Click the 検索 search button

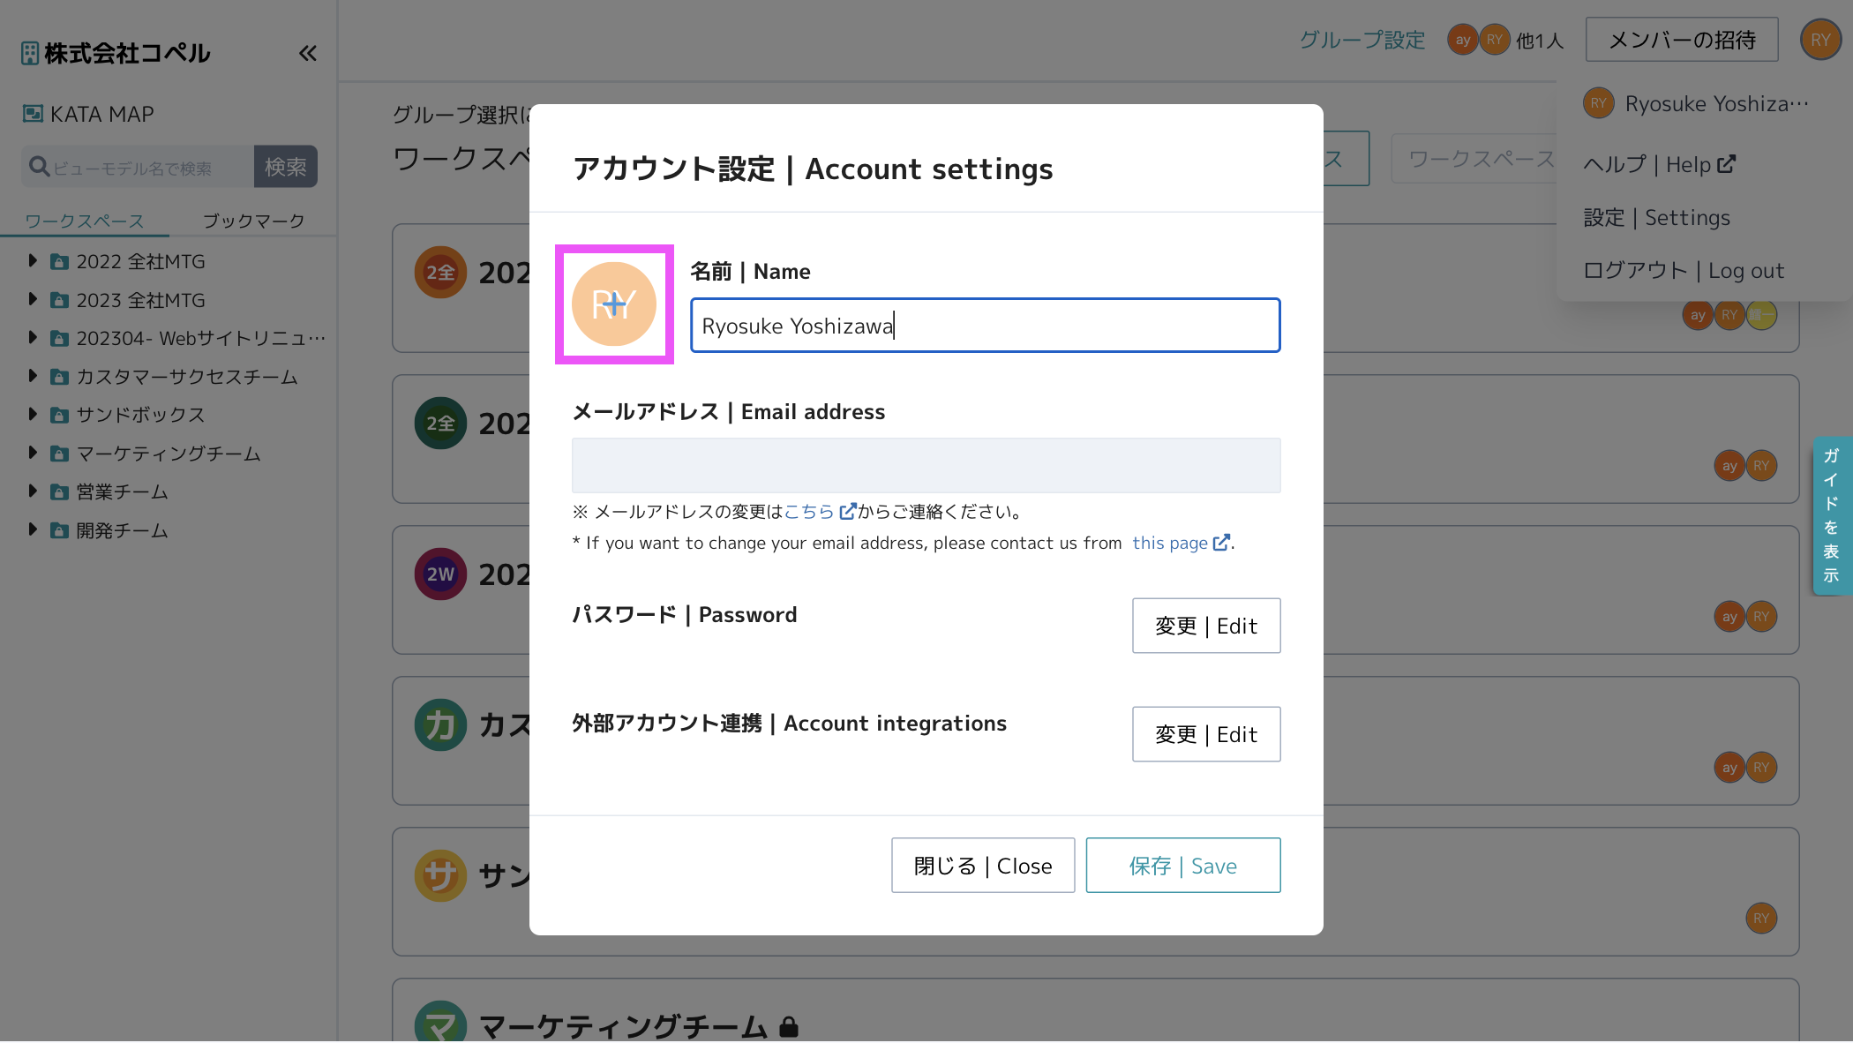[286, 167]
